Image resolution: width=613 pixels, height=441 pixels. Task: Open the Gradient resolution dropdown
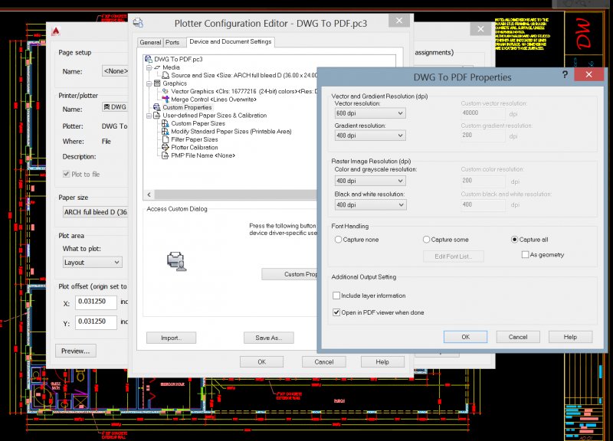pos(370,136)
